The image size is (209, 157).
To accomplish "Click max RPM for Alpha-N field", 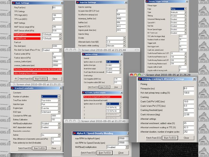I will 123,139.
